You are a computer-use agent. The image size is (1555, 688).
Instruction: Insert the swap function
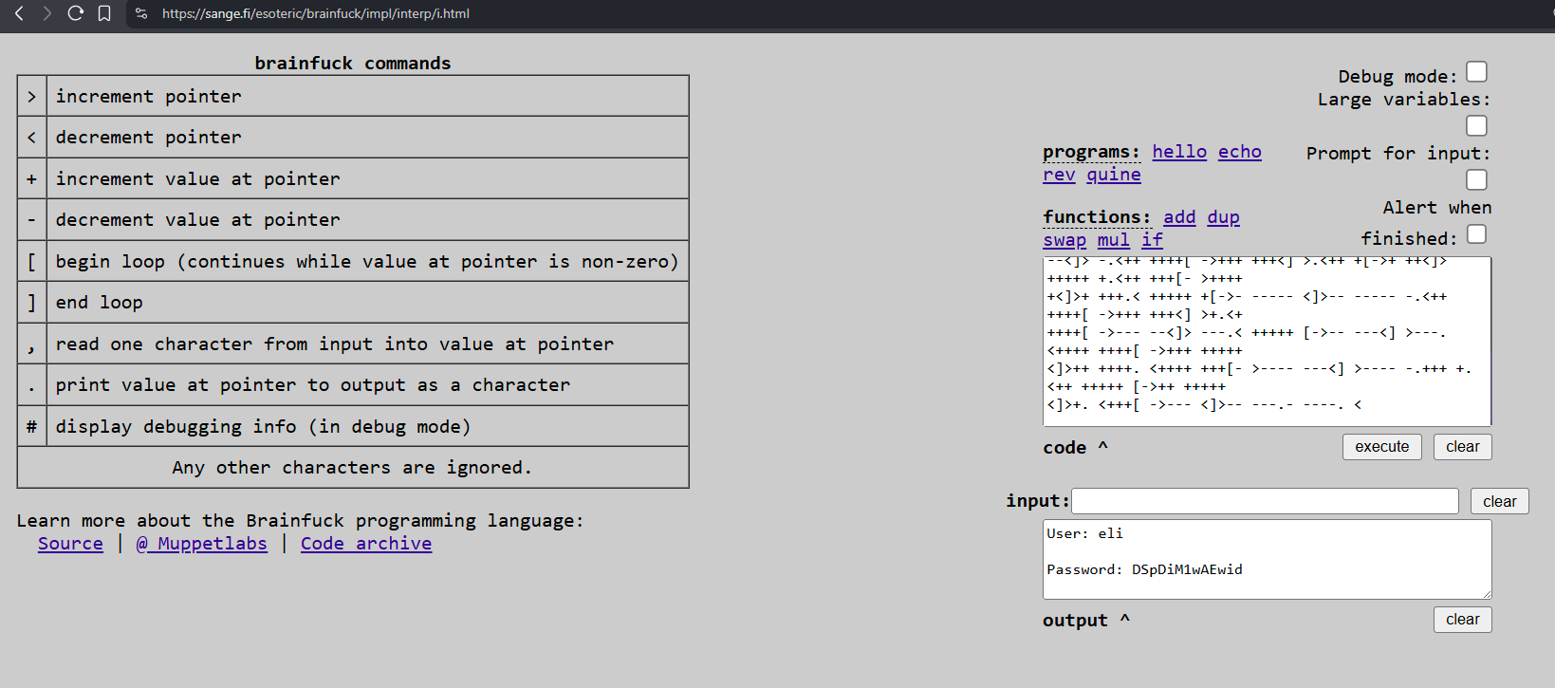[x=1064, y=240]
